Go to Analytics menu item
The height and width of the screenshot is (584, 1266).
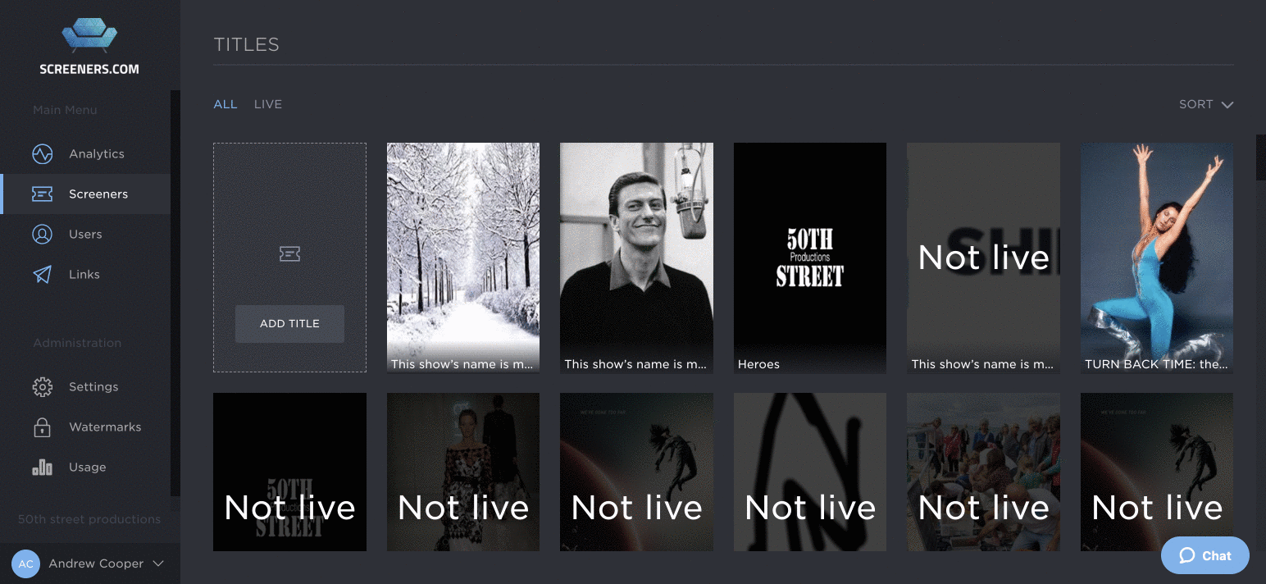coord(85,154)
